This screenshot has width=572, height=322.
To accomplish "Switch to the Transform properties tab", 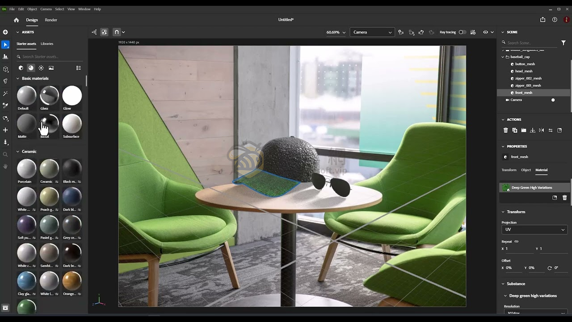I will pyautogui.click(x=509, y=170).
